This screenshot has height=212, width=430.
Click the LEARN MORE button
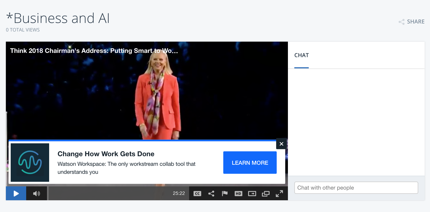pos(250,163)
